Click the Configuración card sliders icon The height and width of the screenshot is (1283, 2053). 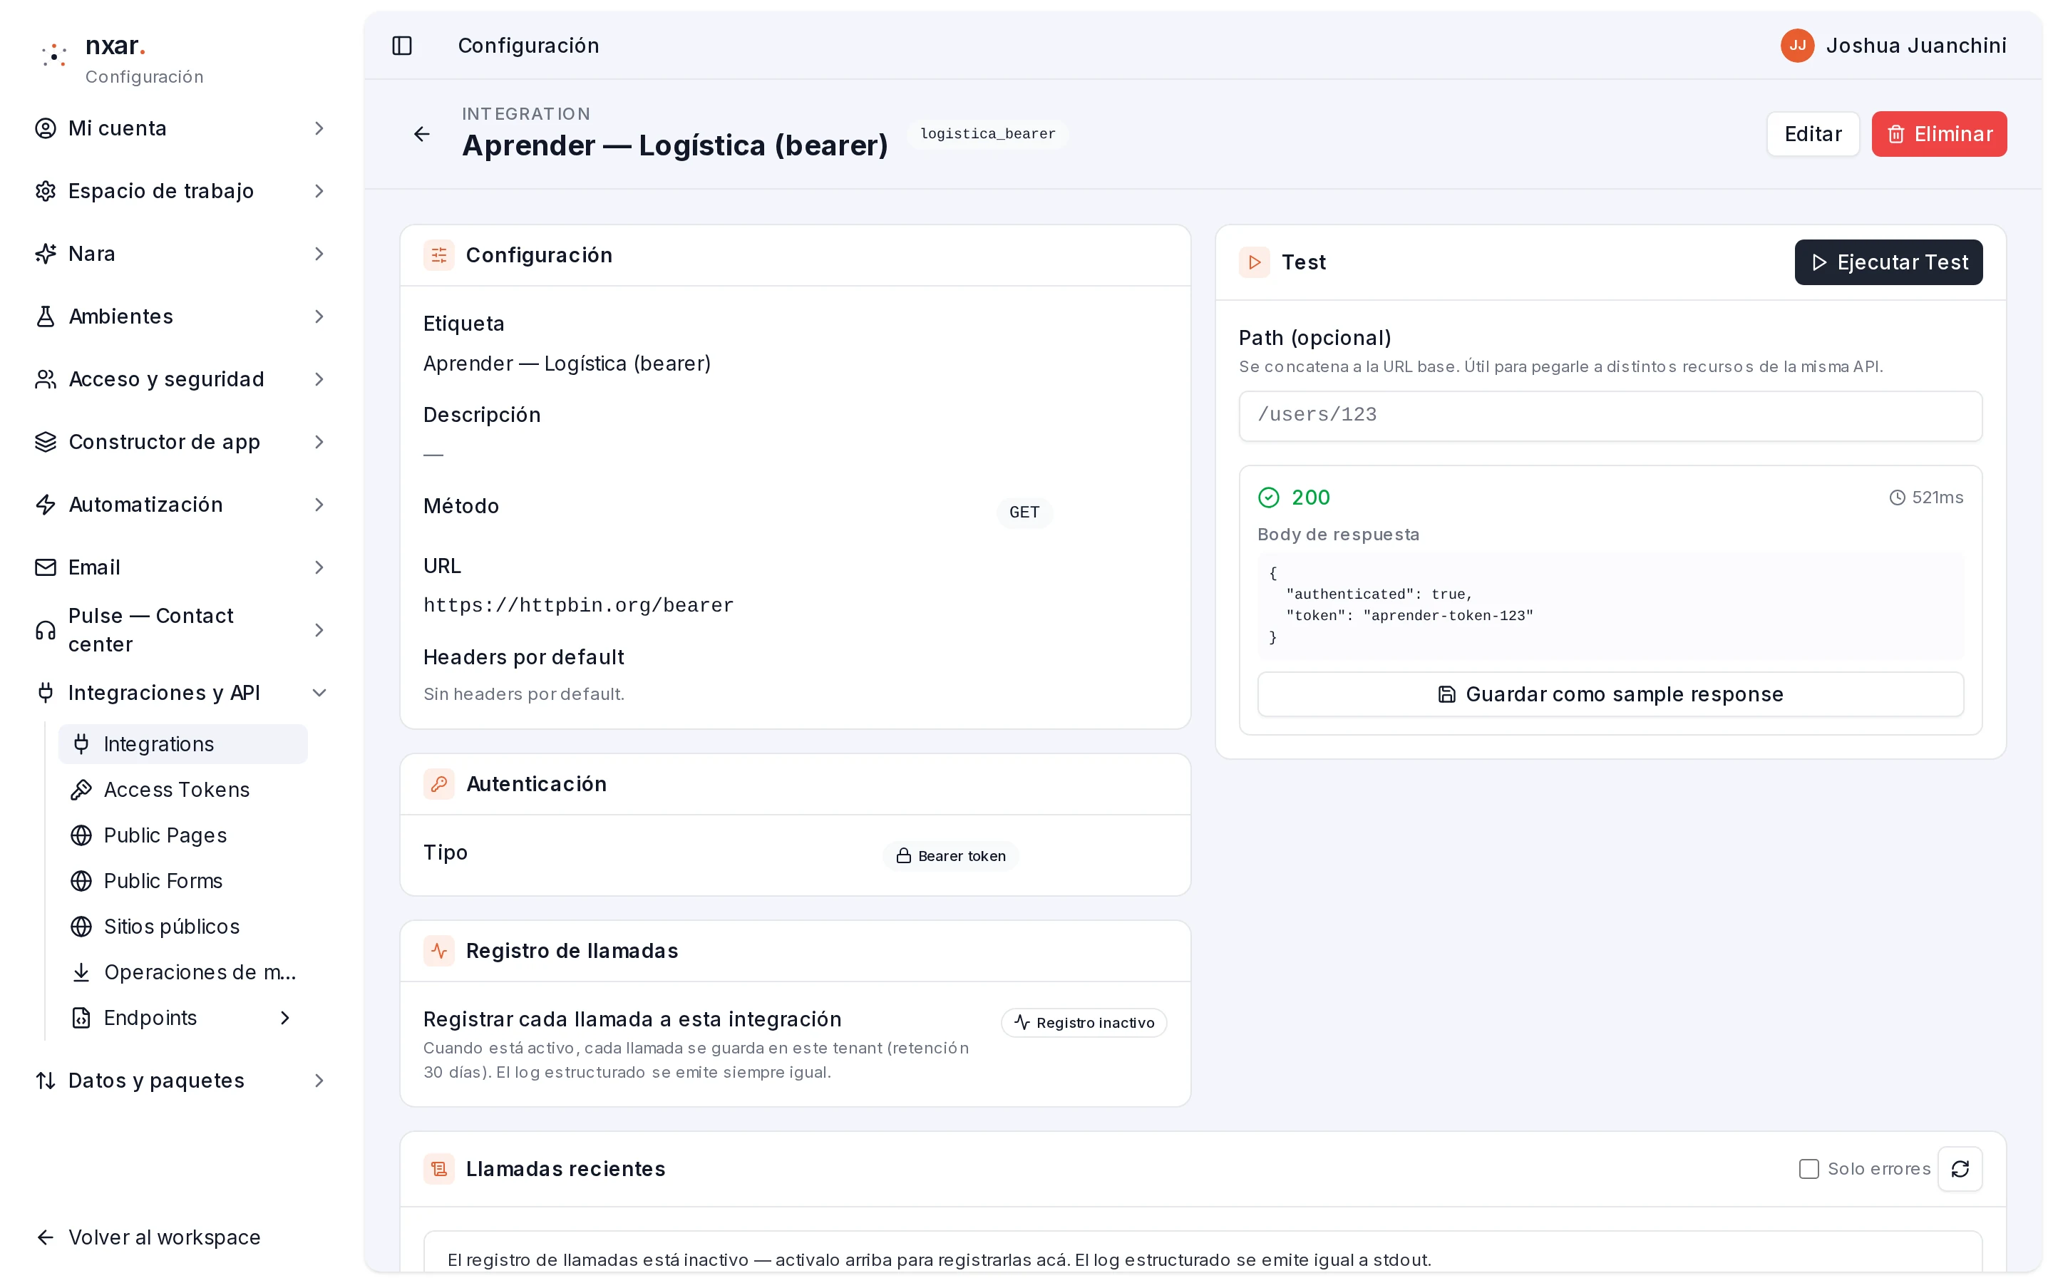(x=438, y=255)
